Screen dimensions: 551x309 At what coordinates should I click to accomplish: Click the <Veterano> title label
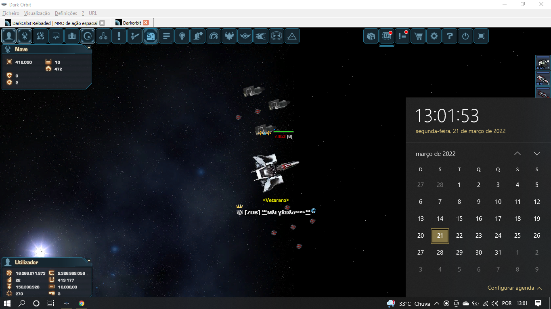pos(276,200)
